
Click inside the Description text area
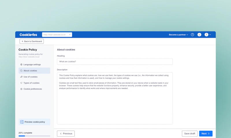[x=115, y=98]
